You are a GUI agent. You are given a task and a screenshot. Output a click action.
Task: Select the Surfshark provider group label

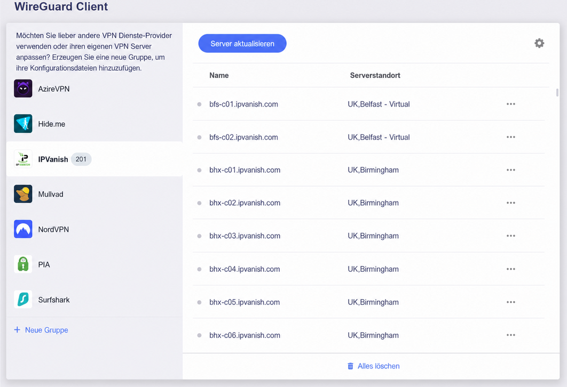54,300
